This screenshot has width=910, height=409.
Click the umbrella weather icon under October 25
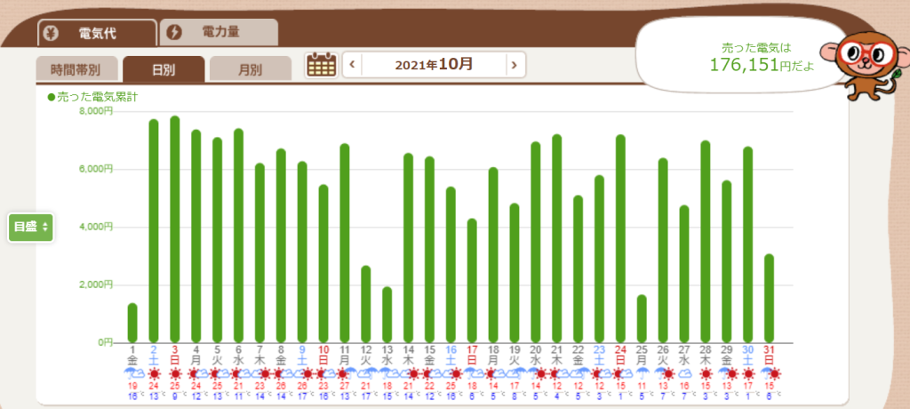(643, 375)
